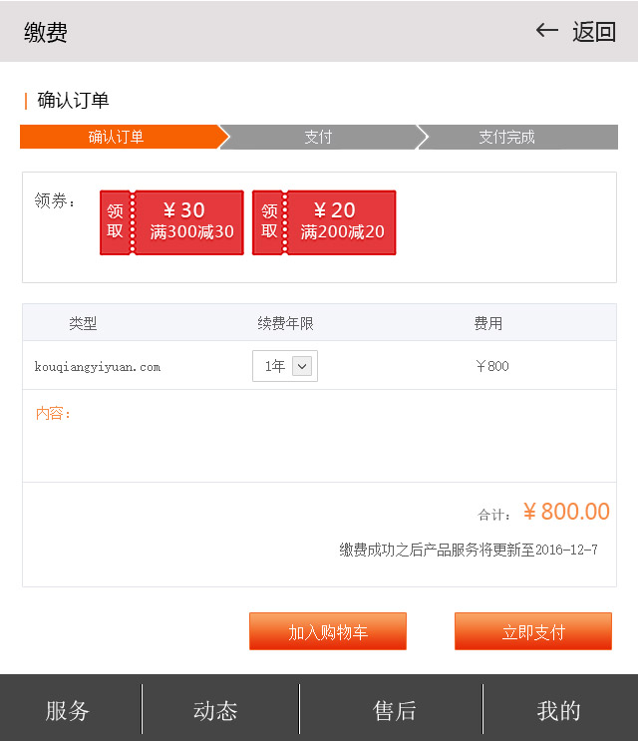This screenshot has width=638, height=741.
Task: Click the ¥800.00 total amount
Action: [565, 513]
